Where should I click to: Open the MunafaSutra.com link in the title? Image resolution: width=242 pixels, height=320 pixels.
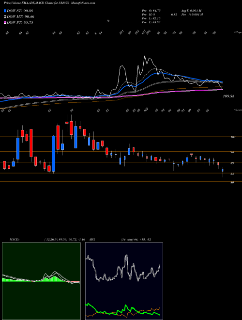click(x=84, y=3)
